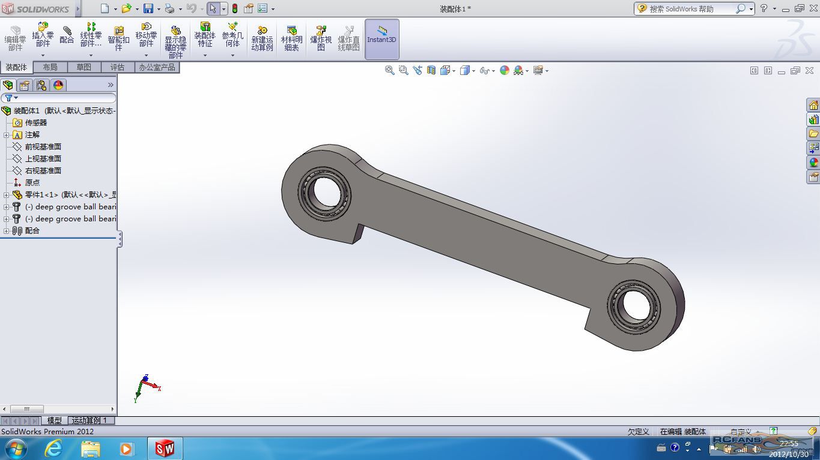This screenshot has height=460, width=820.
Task: Expand the FeatureManager panel tabs chevron
Action: (111, 85)
